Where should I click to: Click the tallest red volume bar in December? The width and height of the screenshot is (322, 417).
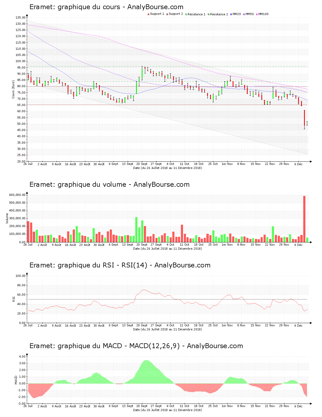point(304,219)
